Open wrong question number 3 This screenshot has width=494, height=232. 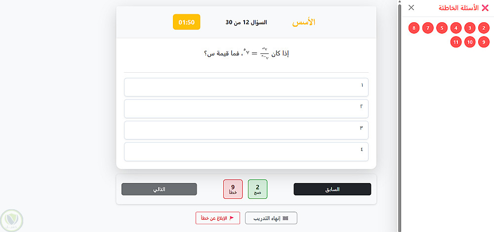pos(470,28)
